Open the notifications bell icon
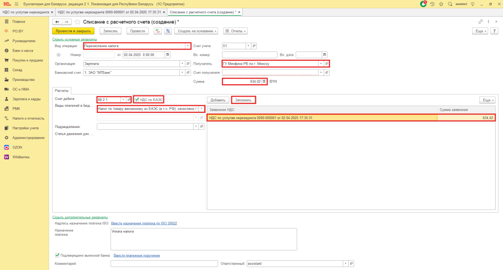This screenshot has width=503, height=270. [x=423, y=4]
